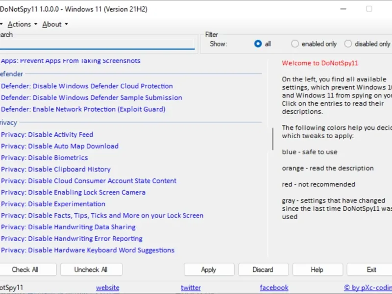Visit the twitter link
Viewport: 392px width, 294px height.
[191, 288]
